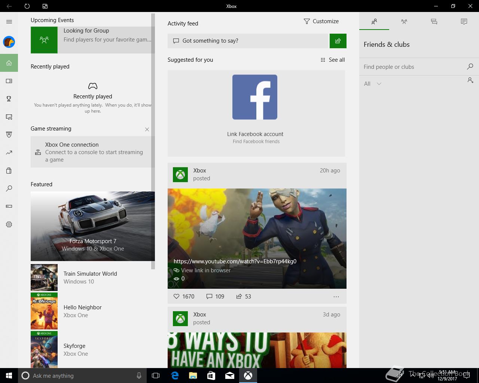This screenshot has height=383, width=479.
Task: Open the Microsoft Store bag icon in sidebar
Action: pyautogui.click(x=9, y=171)
